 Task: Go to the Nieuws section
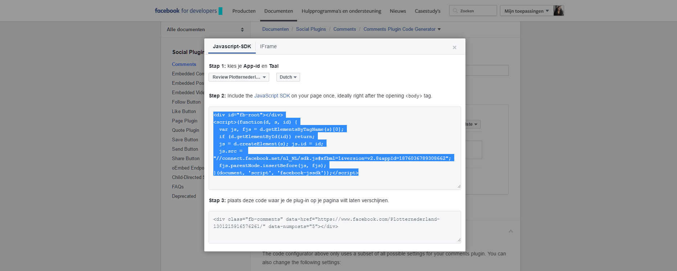pos(398,11)
